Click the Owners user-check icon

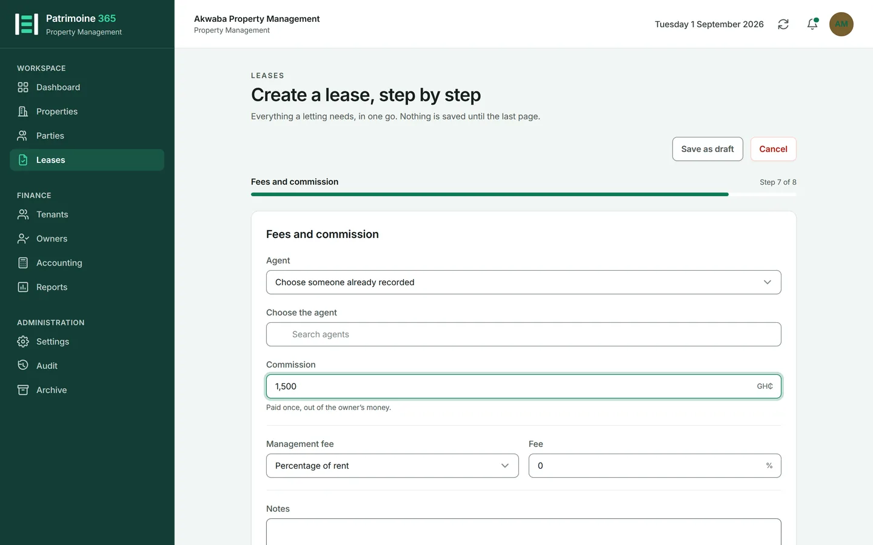(x=23, y=239)
